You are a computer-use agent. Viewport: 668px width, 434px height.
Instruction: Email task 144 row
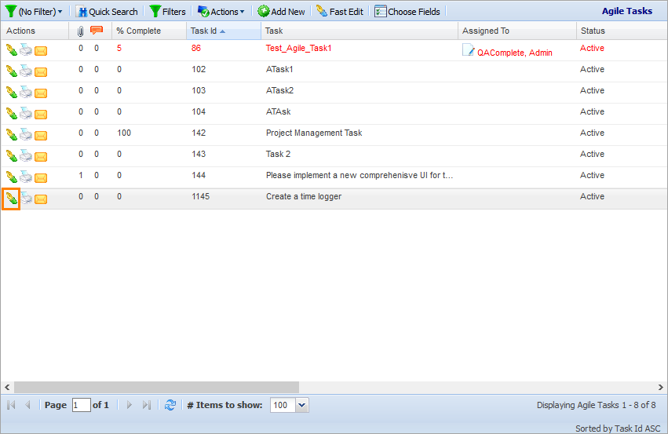pyautogui.click(x=41, y=179)
